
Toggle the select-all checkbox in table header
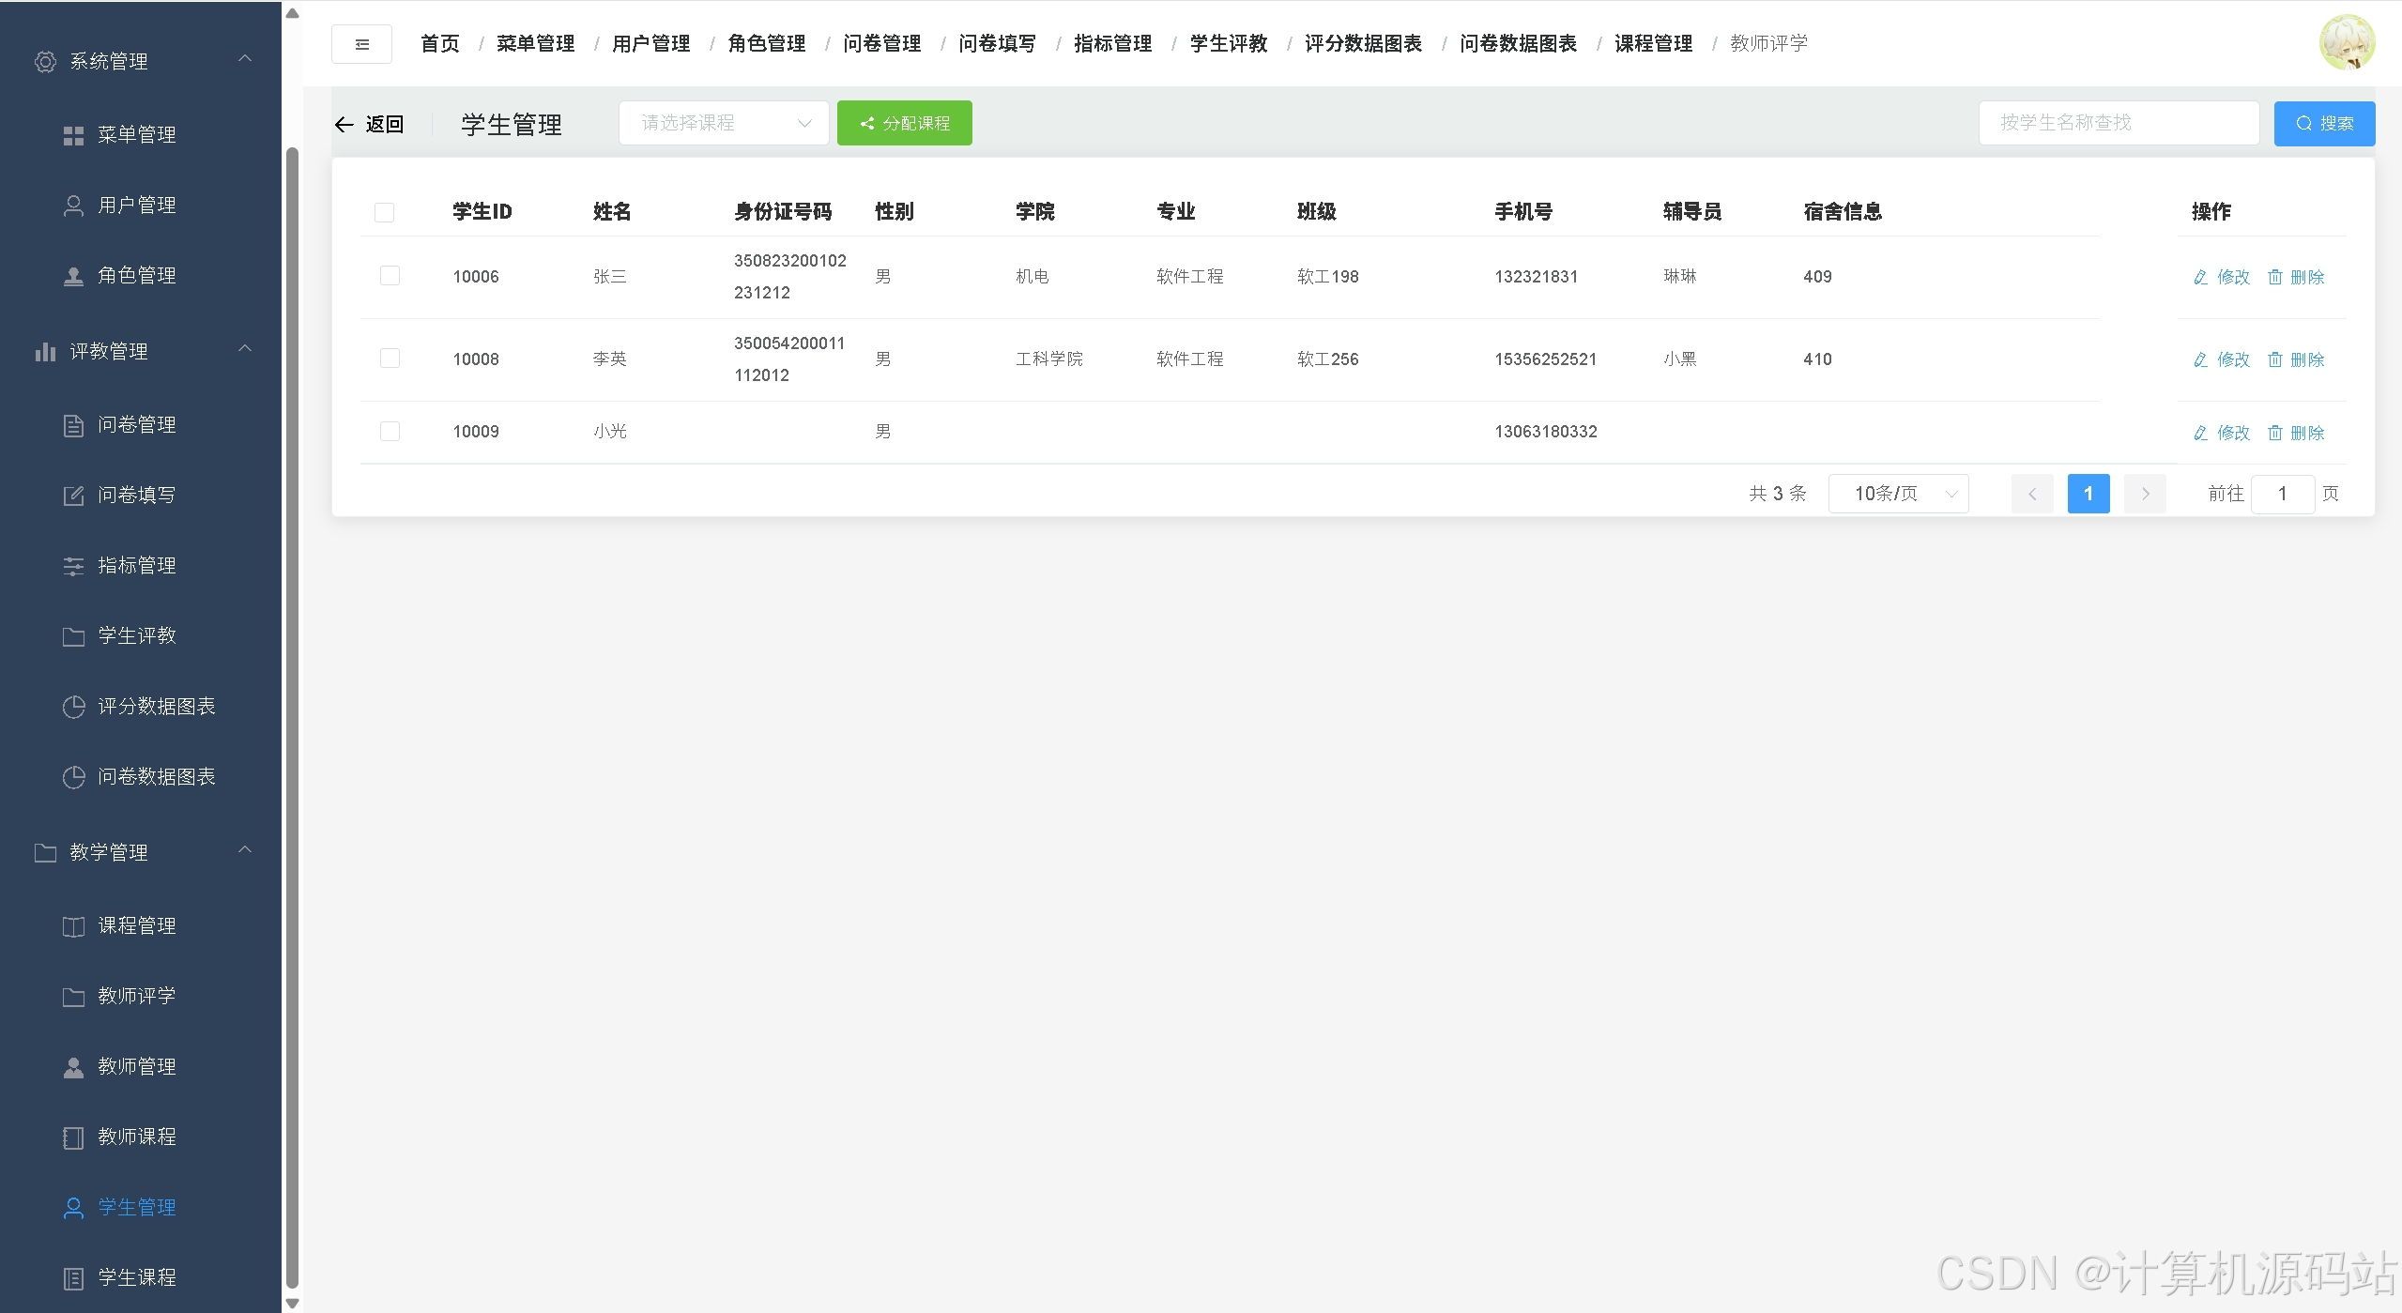pyautogui.click(x=384, y=212)
